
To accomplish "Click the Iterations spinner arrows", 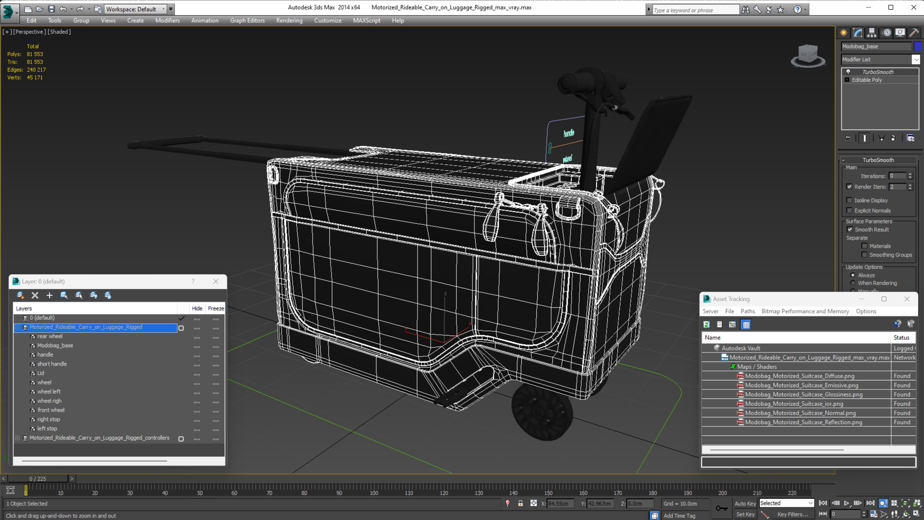I will 910,176.
